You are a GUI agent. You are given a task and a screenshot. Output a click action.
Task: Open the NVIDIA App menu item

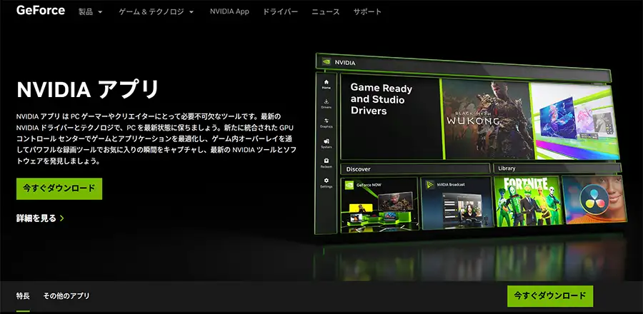(229, 11)
